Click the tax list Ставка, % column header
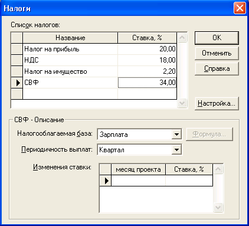Screen dimensions: 249x226 pyautogui.click(x=147, y=38)
